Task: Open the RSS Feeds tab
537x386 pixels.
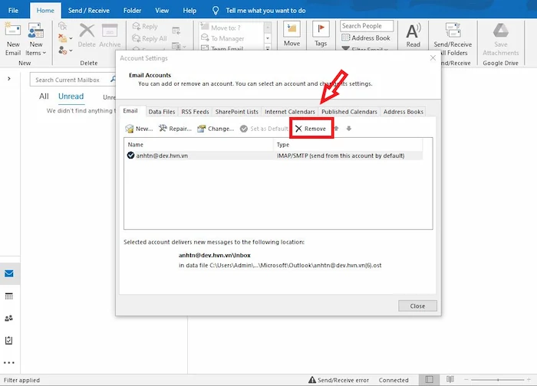Action: coord(195,112)
